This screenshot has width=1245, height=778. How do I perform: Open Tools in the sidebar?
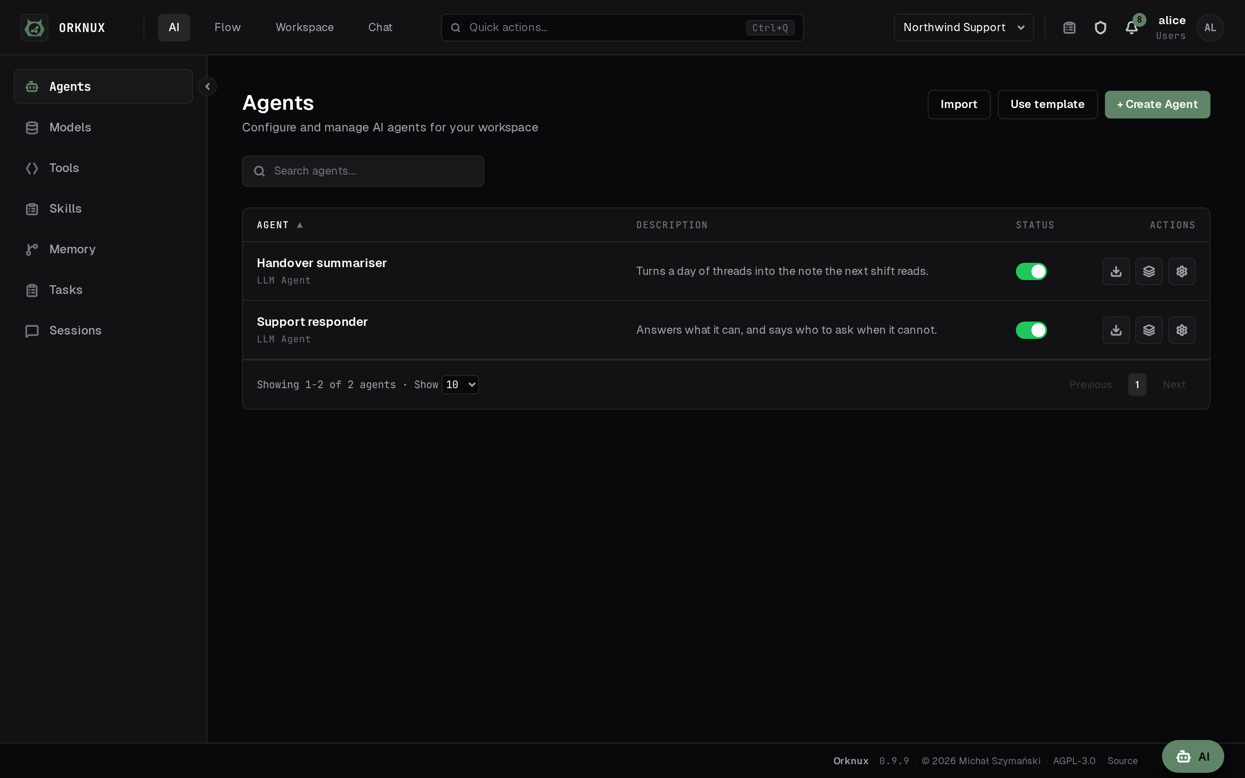(103, 168)
